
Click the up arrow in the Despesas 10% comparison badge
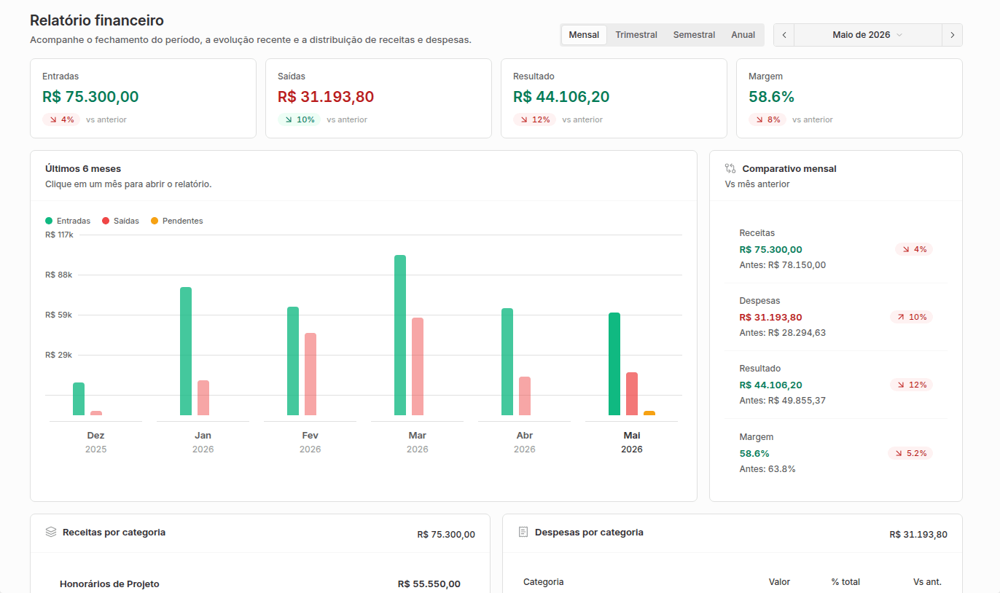(901, 317)
